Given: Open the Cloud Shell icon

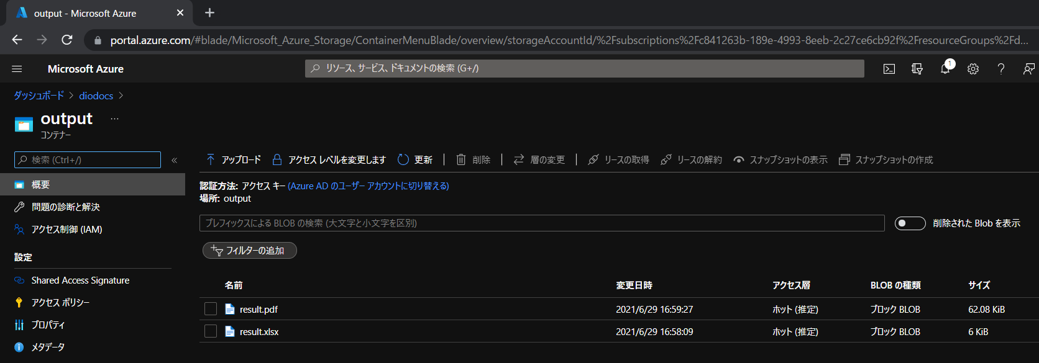Looking at the screenshot, I should pos(889,69).
